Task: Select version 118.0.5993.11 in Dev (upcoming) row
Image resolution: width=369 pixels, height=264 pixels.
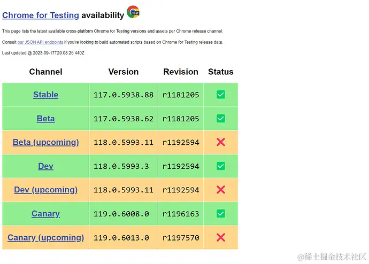Action: 124,190
